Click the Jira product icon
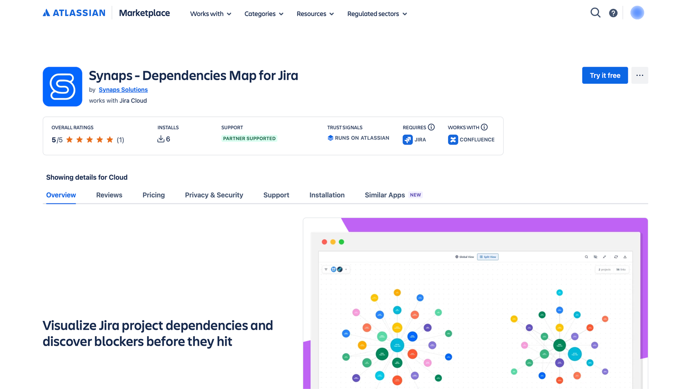The image size is (691, 389). pyautogui.click(x=407, y=140)
